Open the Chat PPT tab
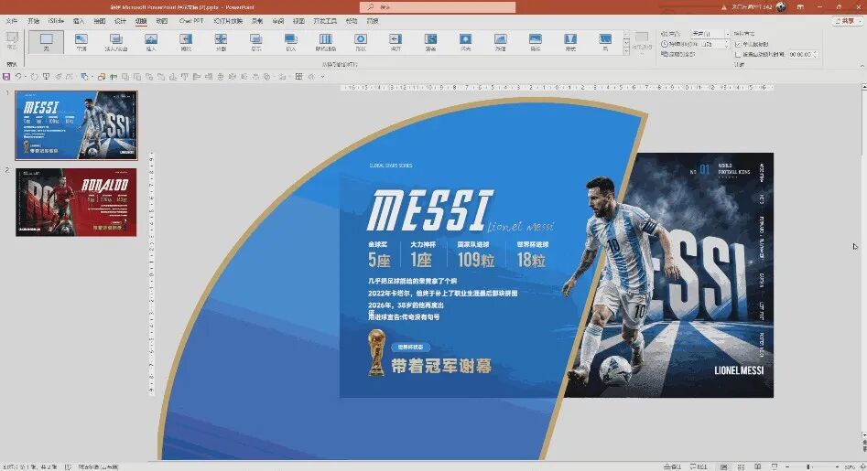This screenshot has height=471, width=867. pyautogui.click(x=191, y=21)
